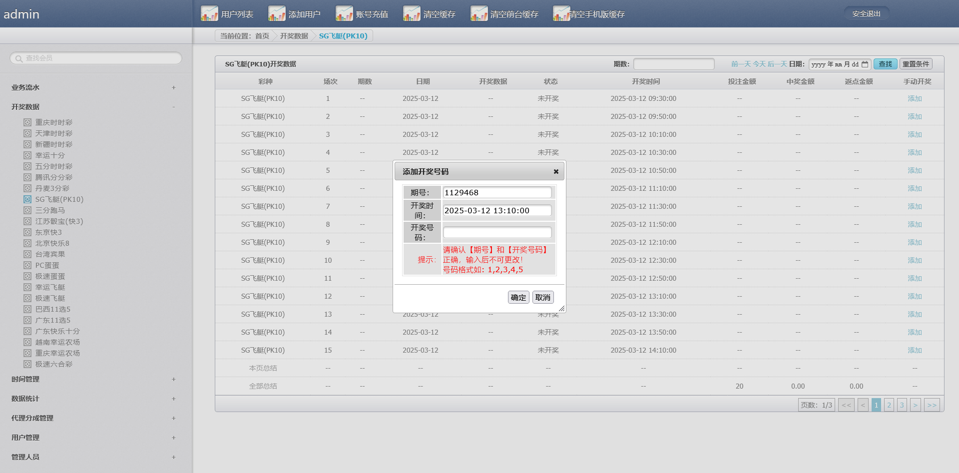Click the 清空缓存 toolbar icon
959x473 pixels.
click(x=412, y=13)
